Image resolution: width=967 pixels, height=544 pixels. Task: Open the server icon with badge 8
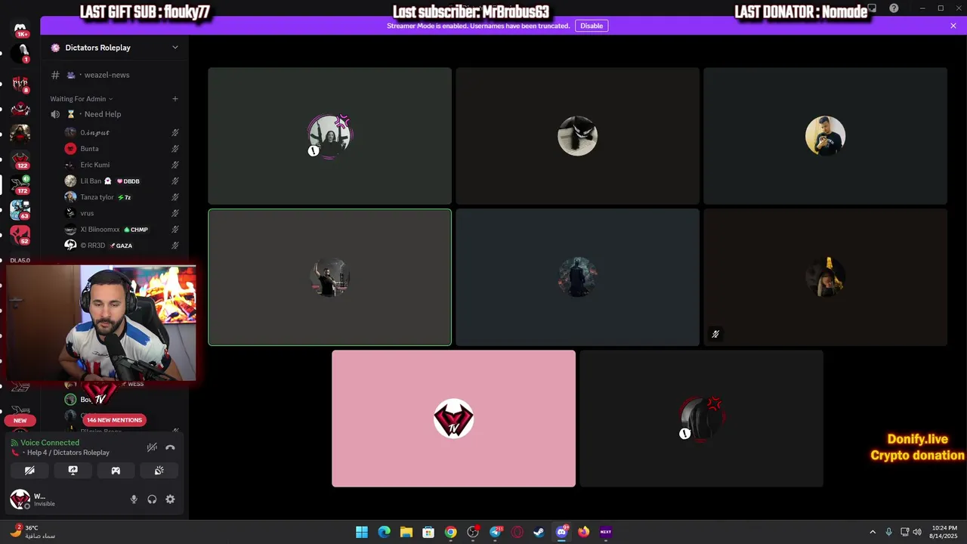(x=20, y=83)
